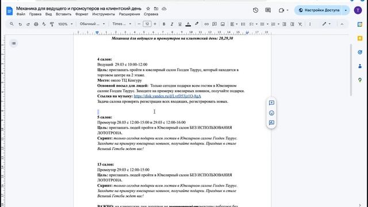
Task: Open checklist options dropdown
Action: (x=253, y=24)
